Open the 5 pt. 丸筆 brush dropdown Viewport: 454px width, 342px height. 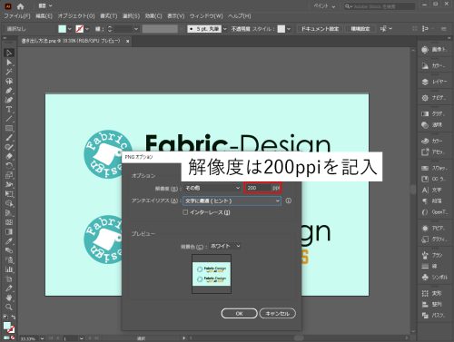pyautogui.click(x=224, y=29)
